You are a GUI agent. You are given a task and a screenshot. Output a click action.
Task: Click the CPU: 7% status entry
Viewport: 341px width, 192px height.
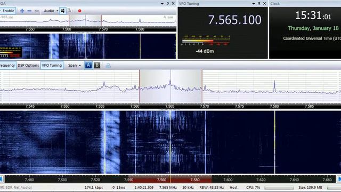click(x=253, y=187)
